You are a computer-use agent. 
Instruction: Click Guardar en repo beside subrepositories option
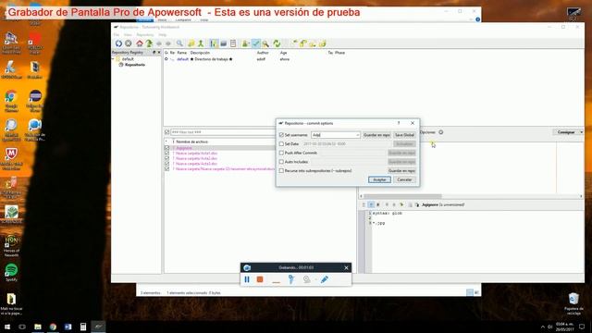pyautogui.click(x=401, y=171)
